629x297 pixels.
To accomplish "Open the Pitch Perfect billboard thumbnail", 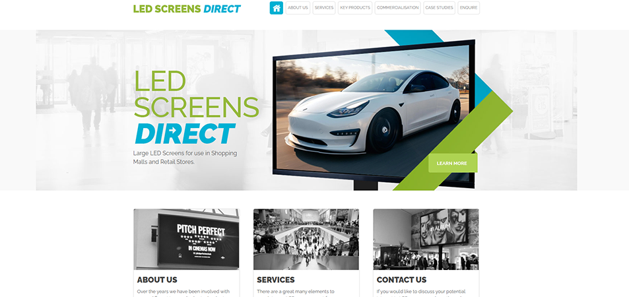I will 187,239.
